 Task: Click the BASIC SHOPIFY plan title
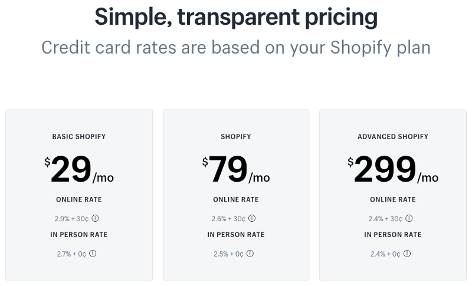[x=79, y=137]
